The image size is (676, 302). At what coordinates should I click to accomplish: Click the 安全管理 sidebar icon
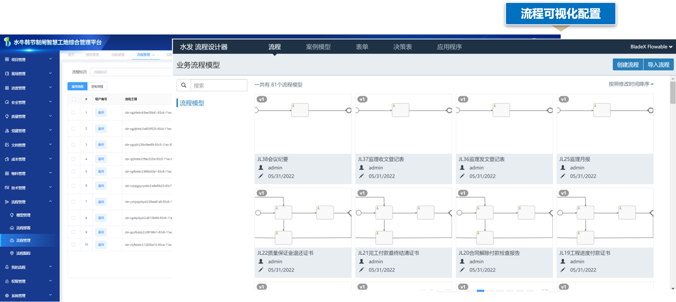(7, 102)
